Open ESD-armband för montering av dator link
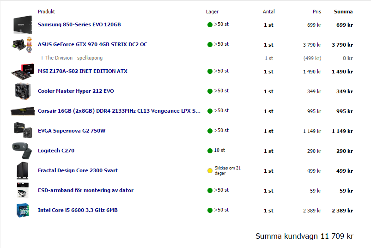 tap(85, 190)
